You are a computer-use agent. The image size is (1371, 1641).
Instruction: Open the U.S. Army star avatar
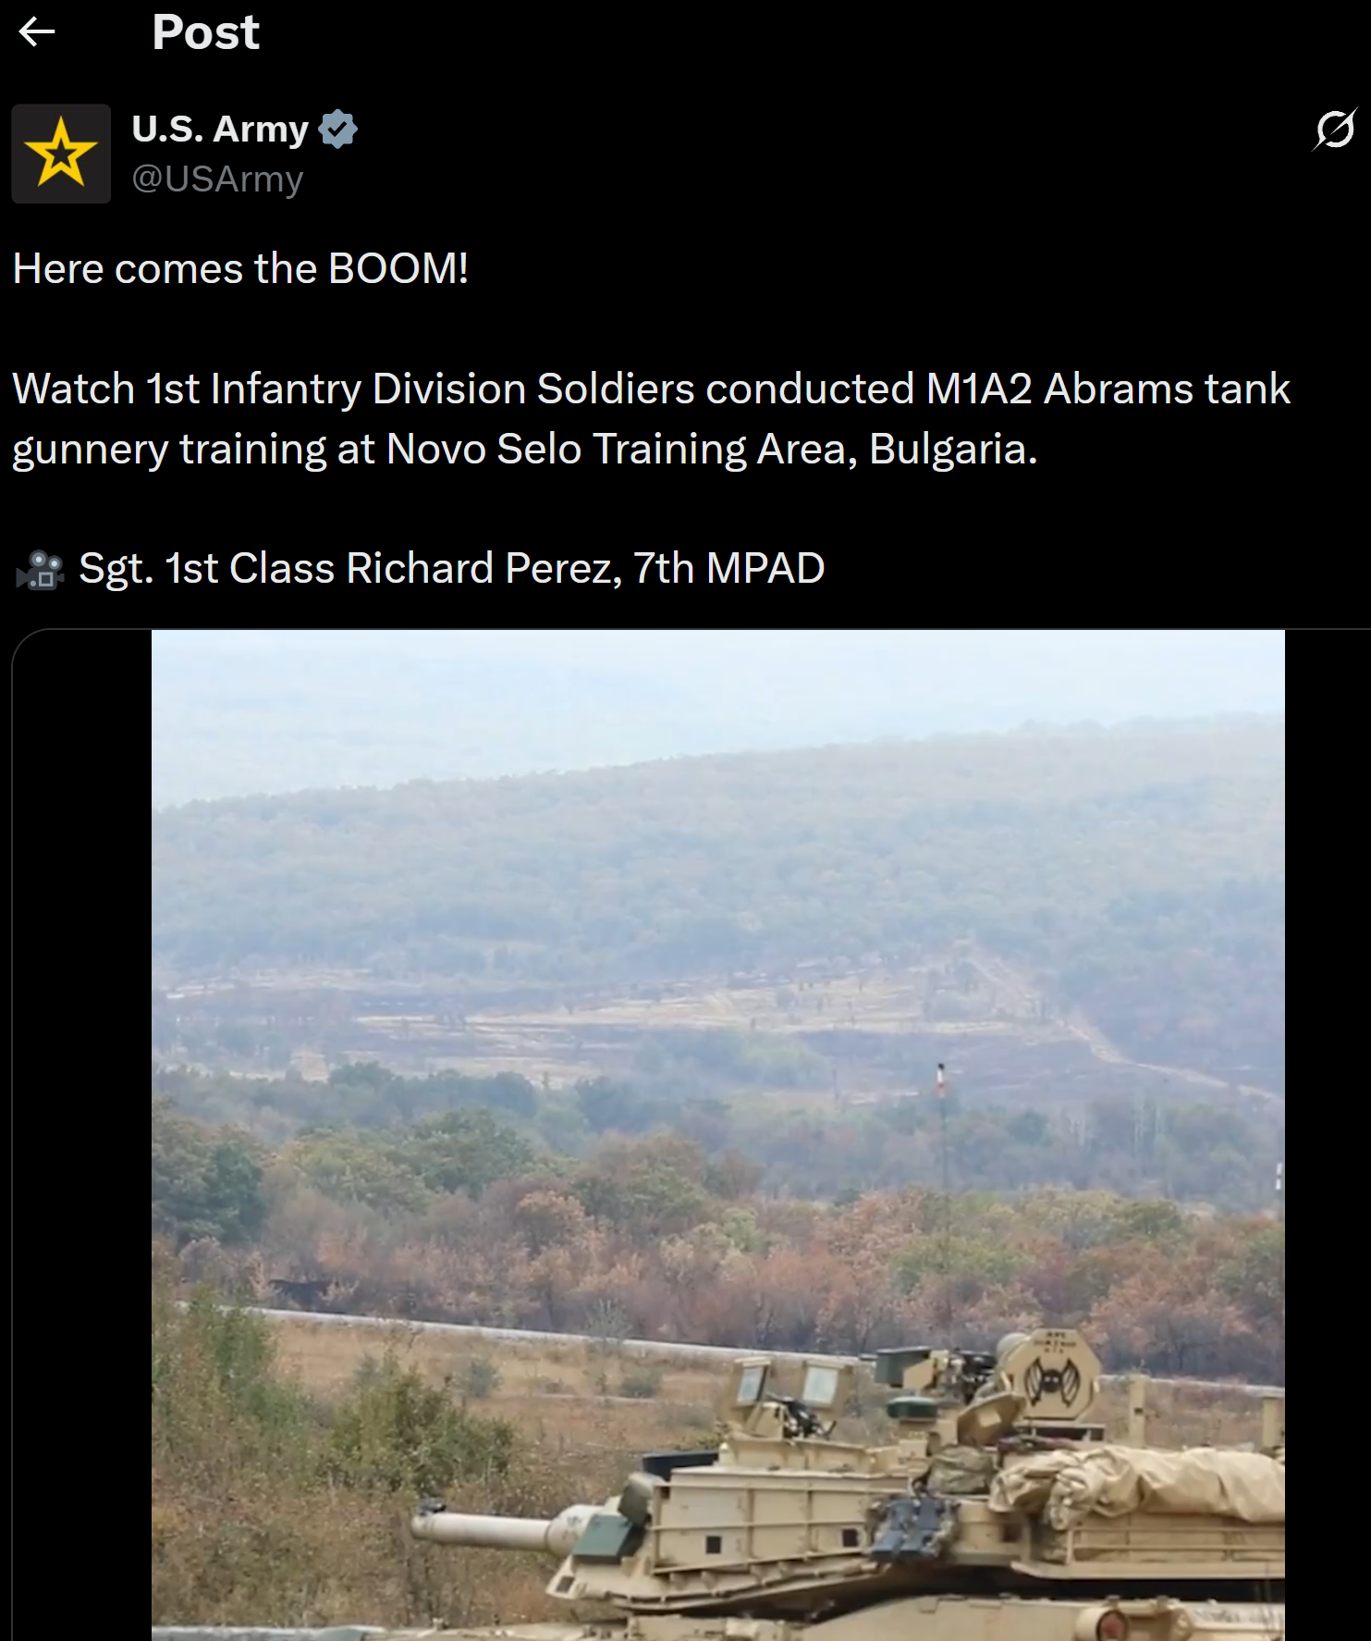(x=61, y=154)
